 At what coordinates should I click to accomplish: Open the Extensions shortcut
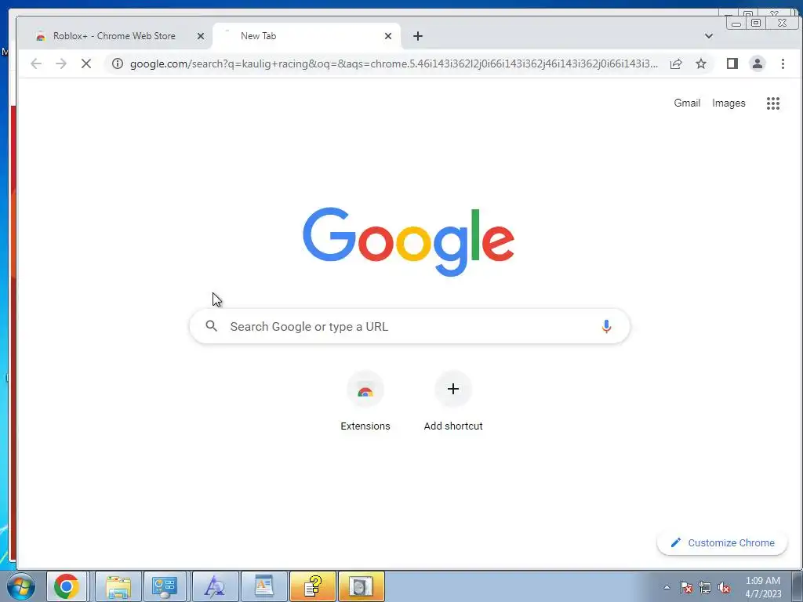tap(365, 402)
